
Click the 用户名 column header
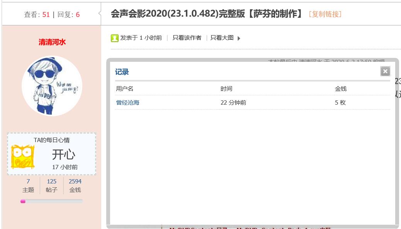[124, 89]
